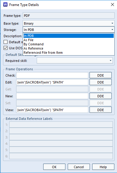Click DDE button for View row

101,110
